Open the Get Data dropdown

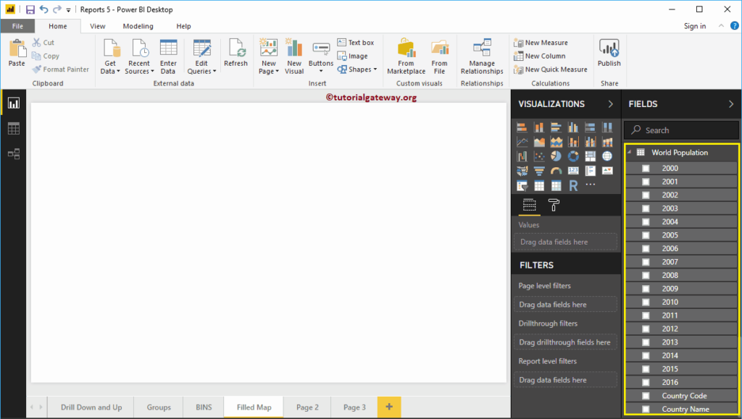110,56
